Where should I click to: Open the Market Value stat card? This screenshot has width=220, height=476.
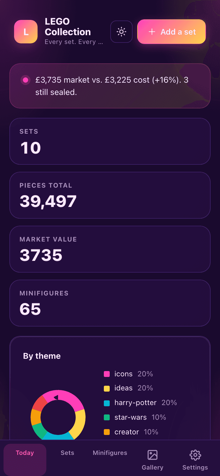tap(110, 249)
